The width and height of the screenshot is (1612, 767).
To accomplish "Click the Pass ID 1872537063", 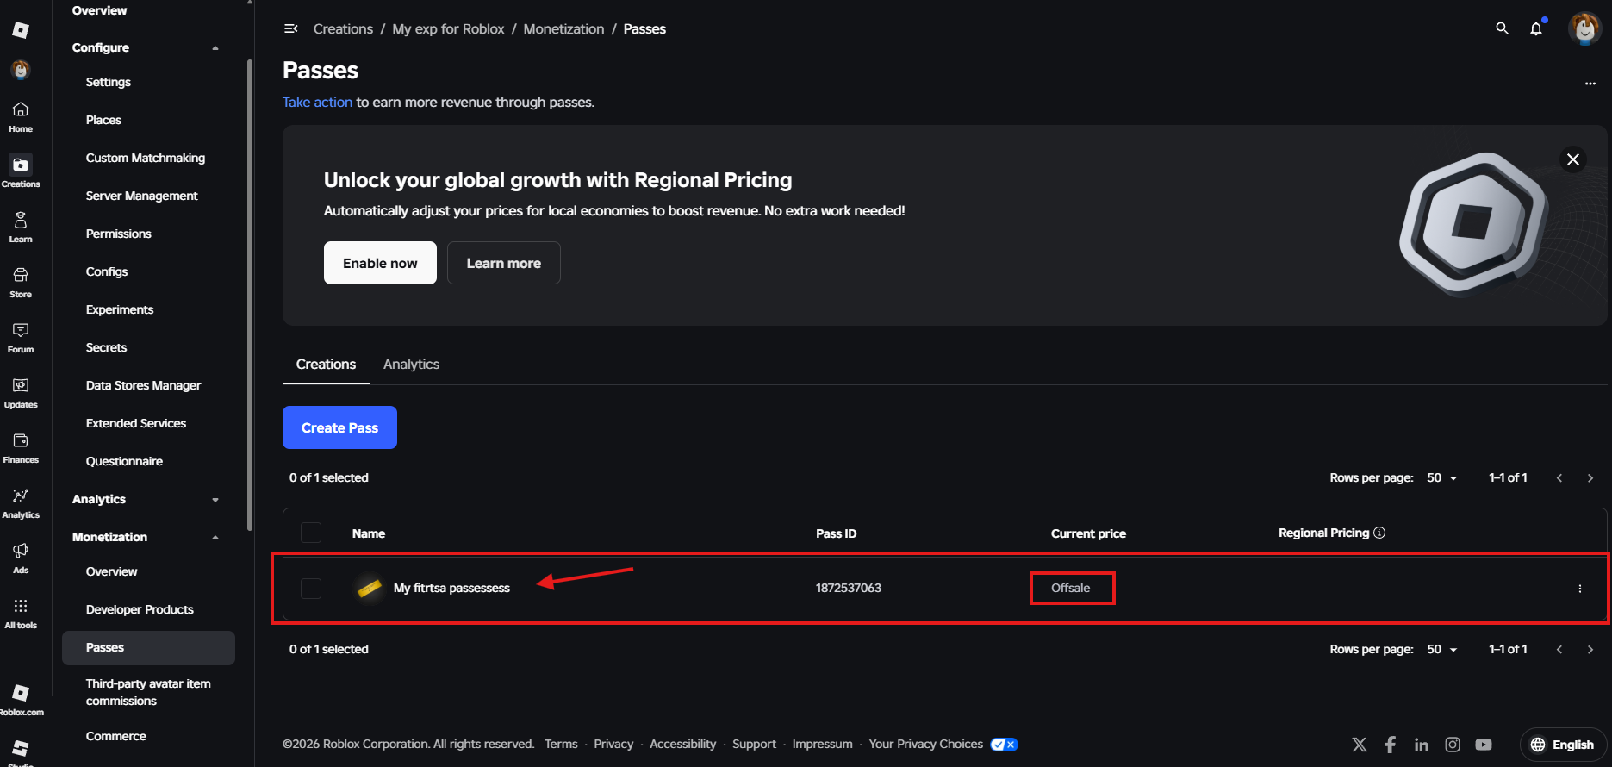I will pos(849,588).
